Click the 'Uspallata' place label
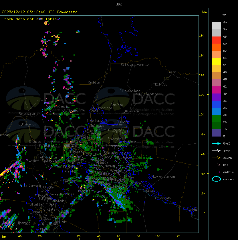 tap(27, 113)
